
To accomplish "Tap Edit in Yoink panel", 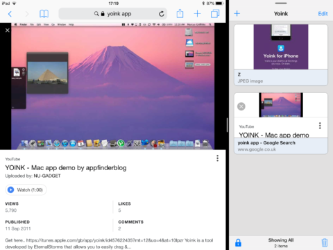I will point(323,14).
